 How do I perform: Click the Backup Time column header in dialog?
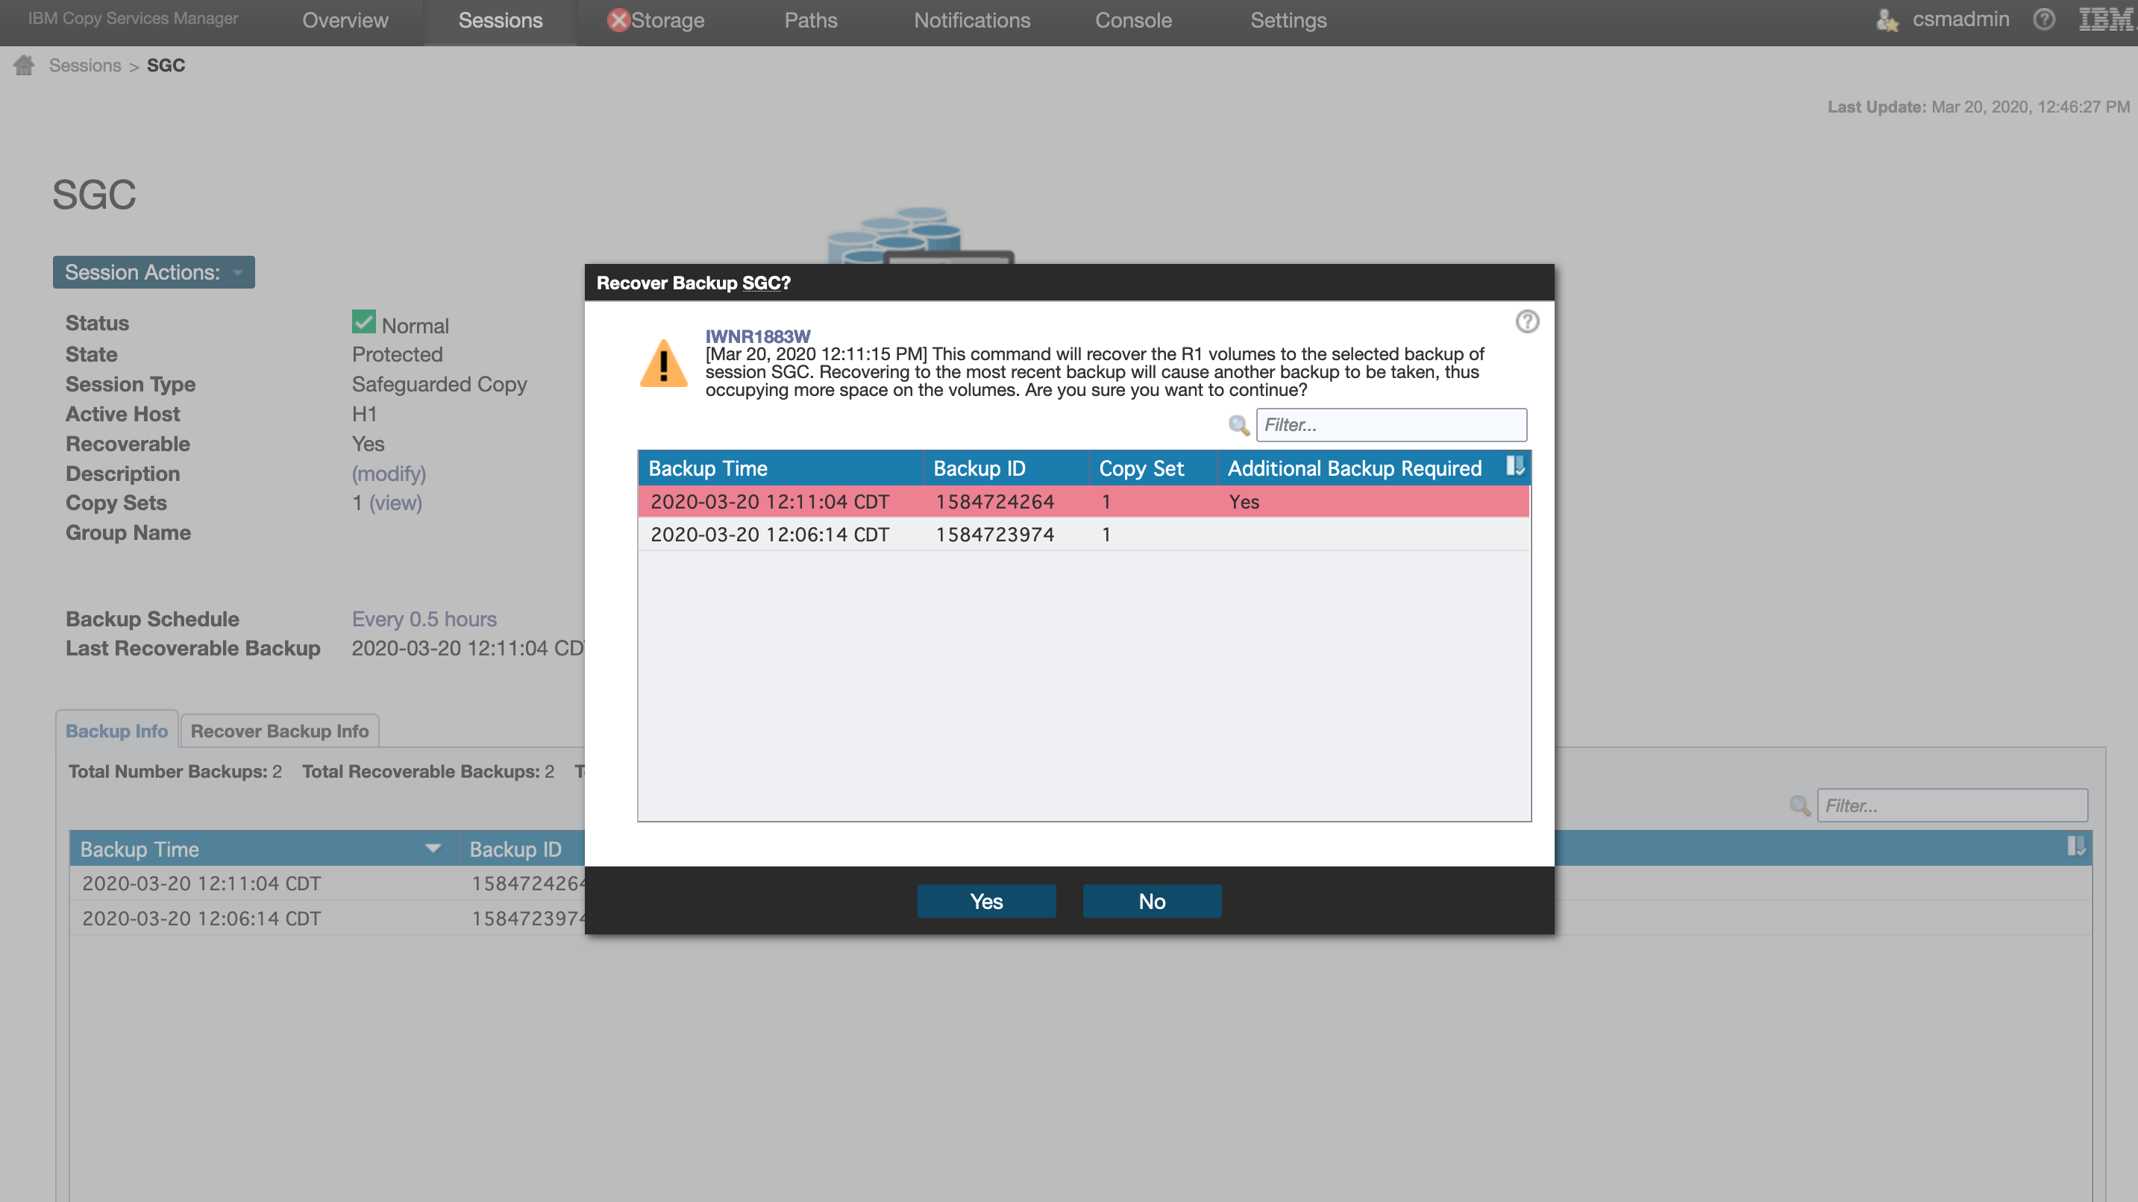click(x=780, y=468)
